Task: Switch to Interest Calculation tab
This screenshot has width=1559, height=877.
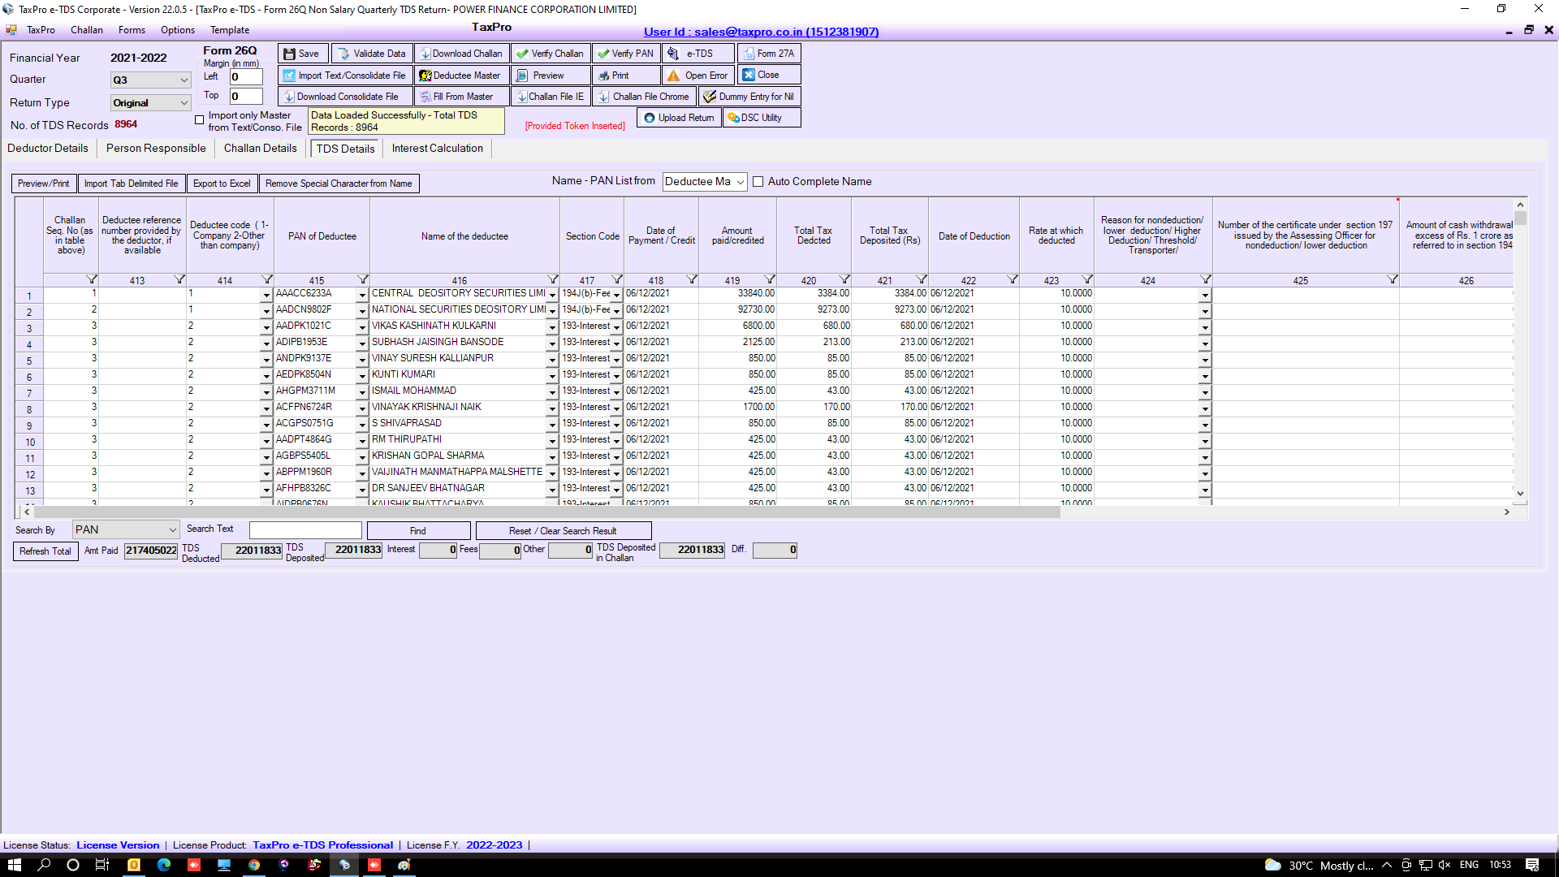Action: click(x=438, y=149)
